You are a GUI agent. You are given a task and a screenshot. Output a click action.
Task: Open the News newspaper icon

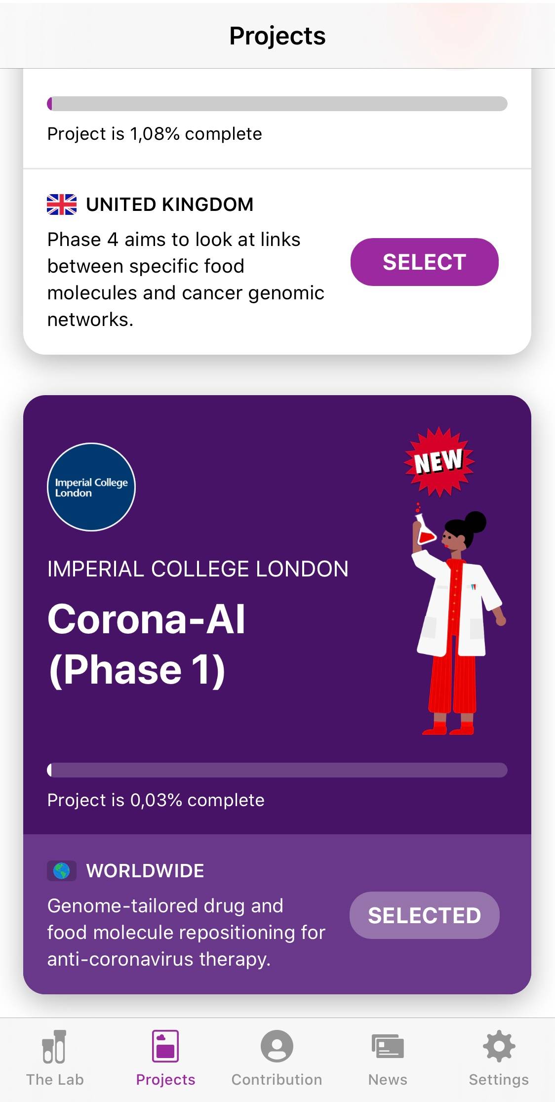[x=388, y=1046]
